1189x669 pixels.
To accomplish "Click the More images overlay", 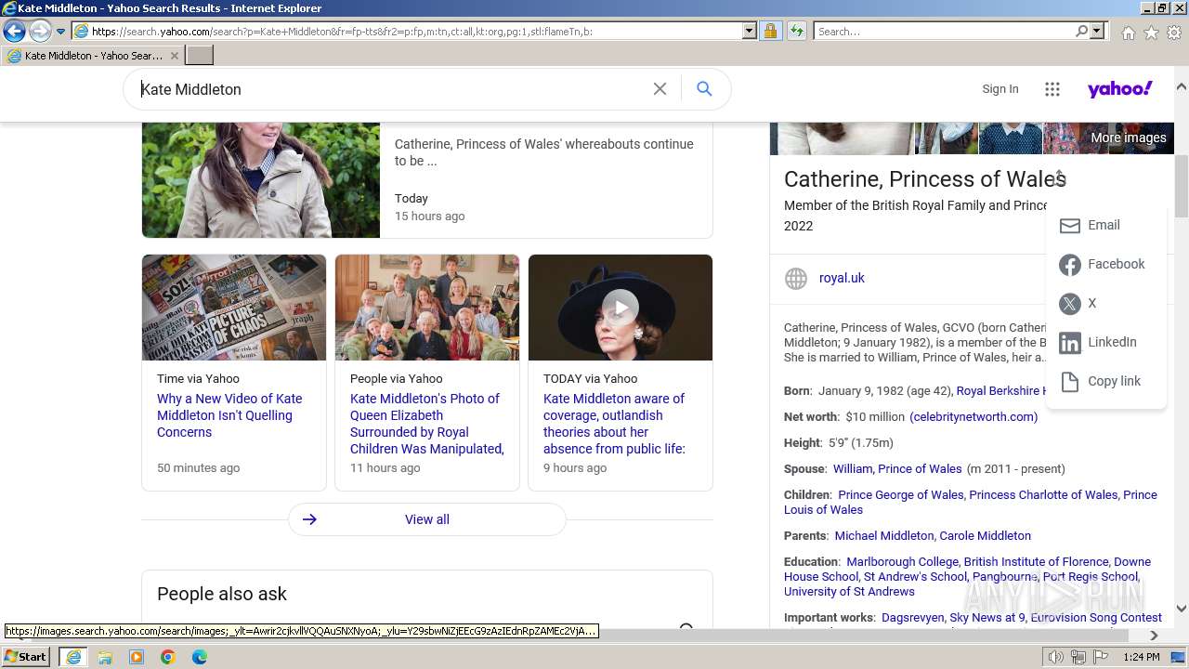I will 1129,138.
